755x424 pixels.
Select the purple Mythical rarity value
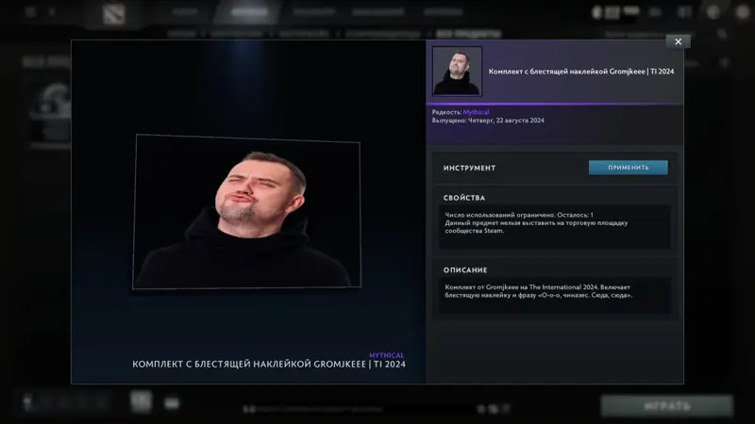click(x=476, y=112)
